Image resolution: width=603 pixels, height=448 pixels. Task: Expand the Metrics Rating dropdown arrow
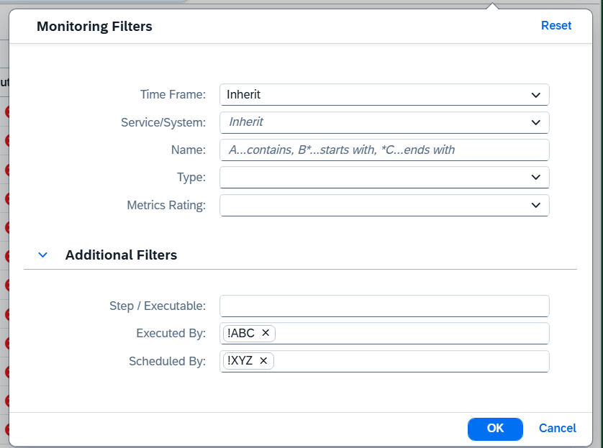pyautogui.click(x=535, y=205)
